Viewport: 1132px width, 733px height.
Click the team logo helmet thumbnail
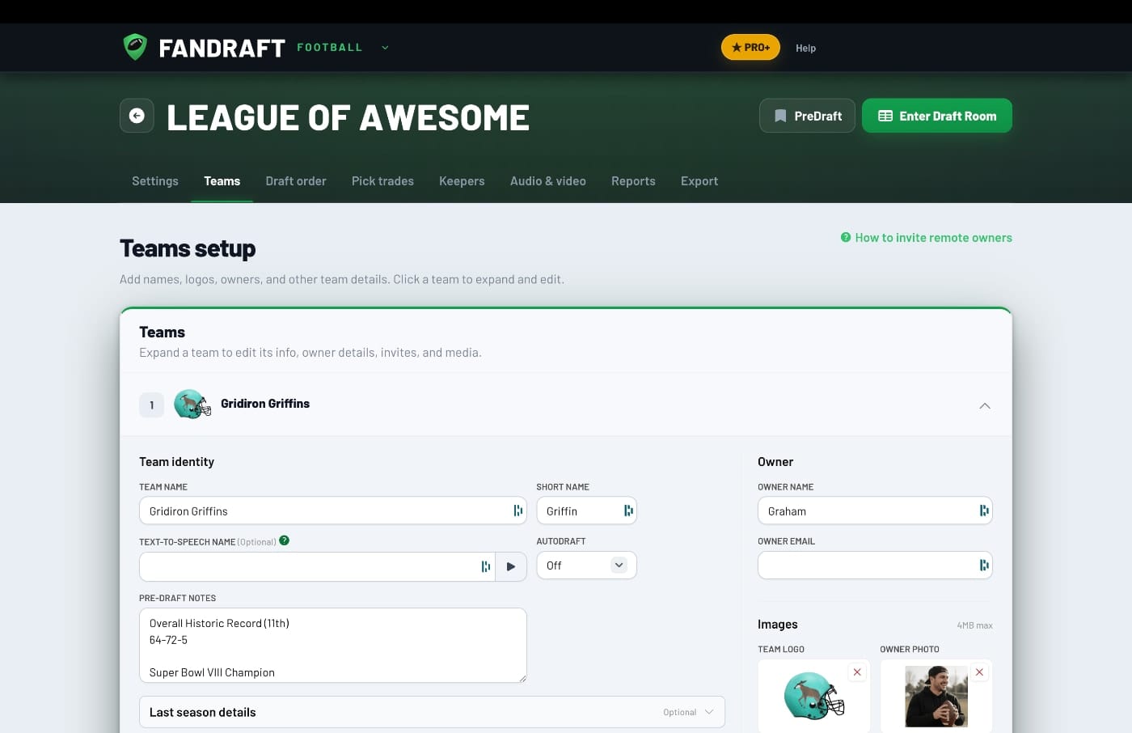pyautogui.click(x=813, y=696)
